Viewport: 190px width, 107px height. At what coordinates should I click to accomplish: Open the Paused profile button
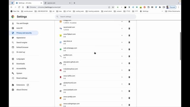[171, 7]
